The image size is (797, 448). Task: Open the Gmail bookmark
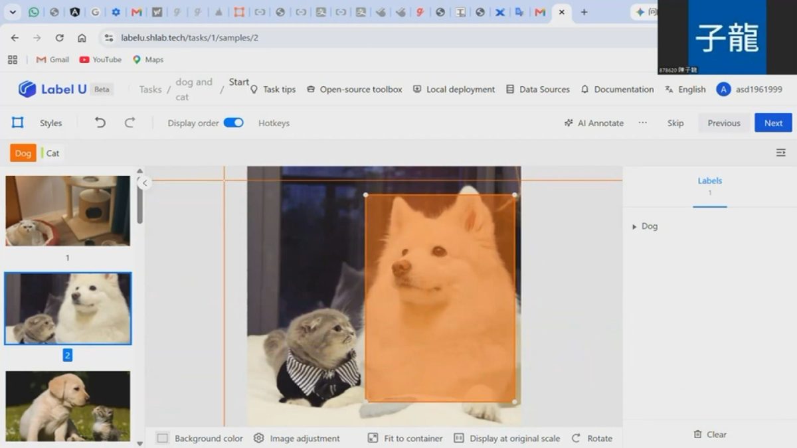pyautogui.click(x=52, y=60)
